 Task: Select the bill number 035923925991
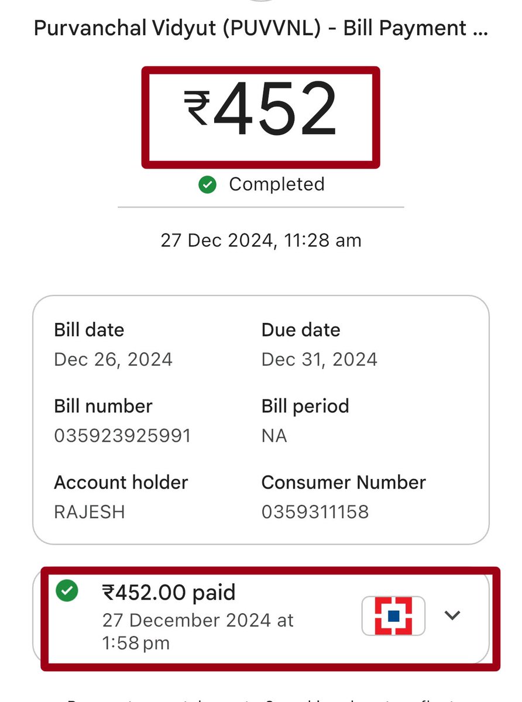point(122,436)
